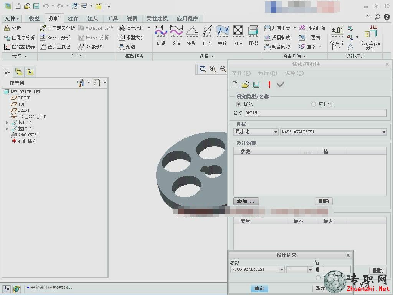Screen dimensions: 393x295
Task: Click 删除 button under design constraints list
Action: click(x=324, y=201)
